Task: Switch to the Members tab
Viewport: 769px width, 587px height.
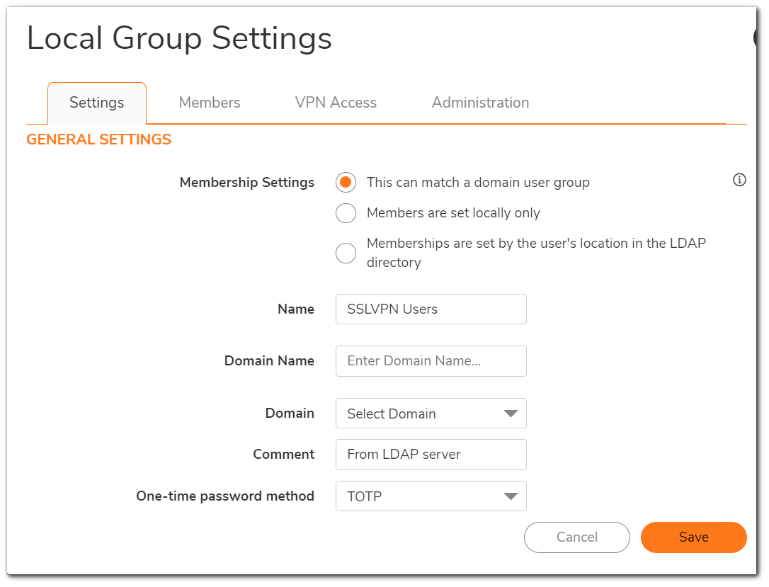Action: (210, 102)
